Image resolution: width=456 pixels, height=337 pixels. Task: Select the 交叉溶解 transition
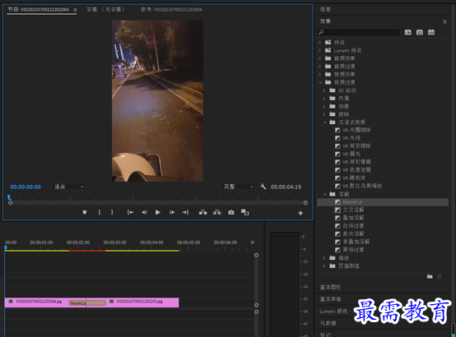tap(353, 210)
